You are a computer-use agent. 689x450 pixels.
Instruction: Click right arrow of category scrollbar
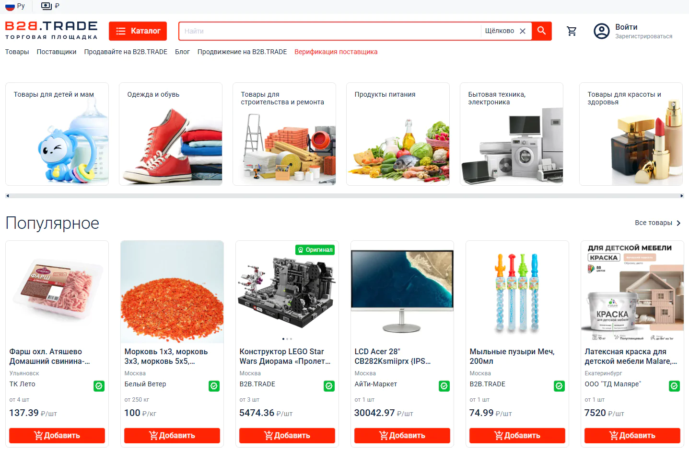(x=682, y=196)
